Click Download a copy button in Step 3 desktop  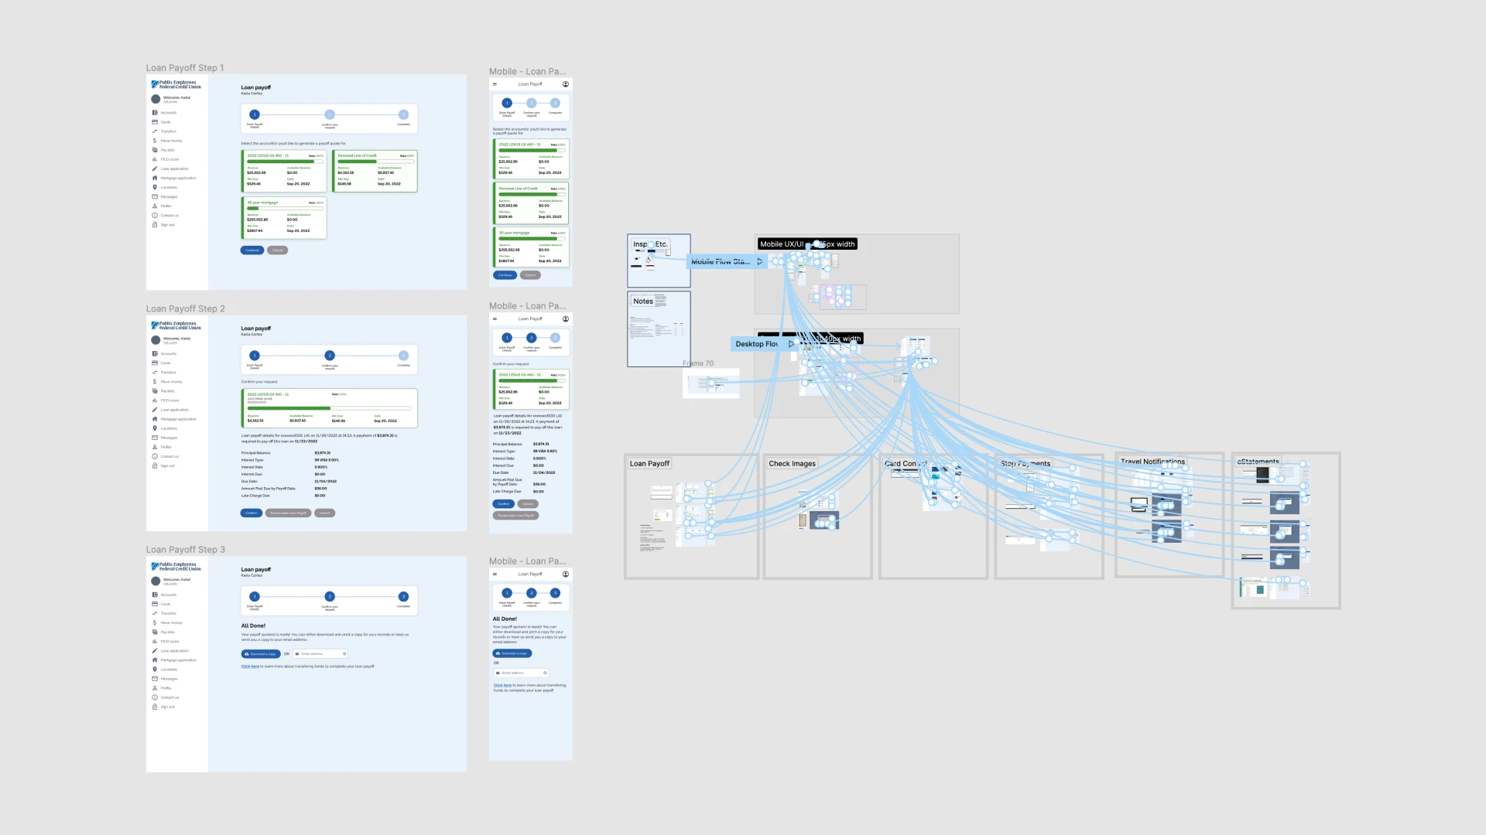click(x=261, y=654)
